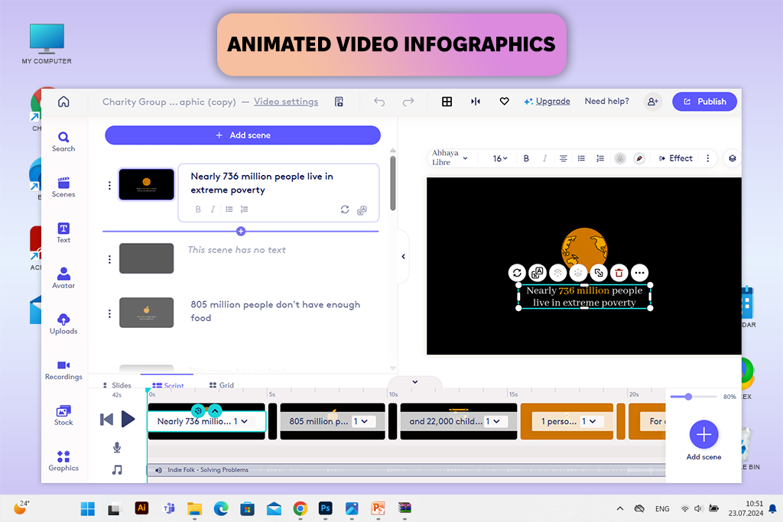Toggle bulleted list in canvas toolbar
The width and height of the screenshot is (783, 522).
(582, 158)
